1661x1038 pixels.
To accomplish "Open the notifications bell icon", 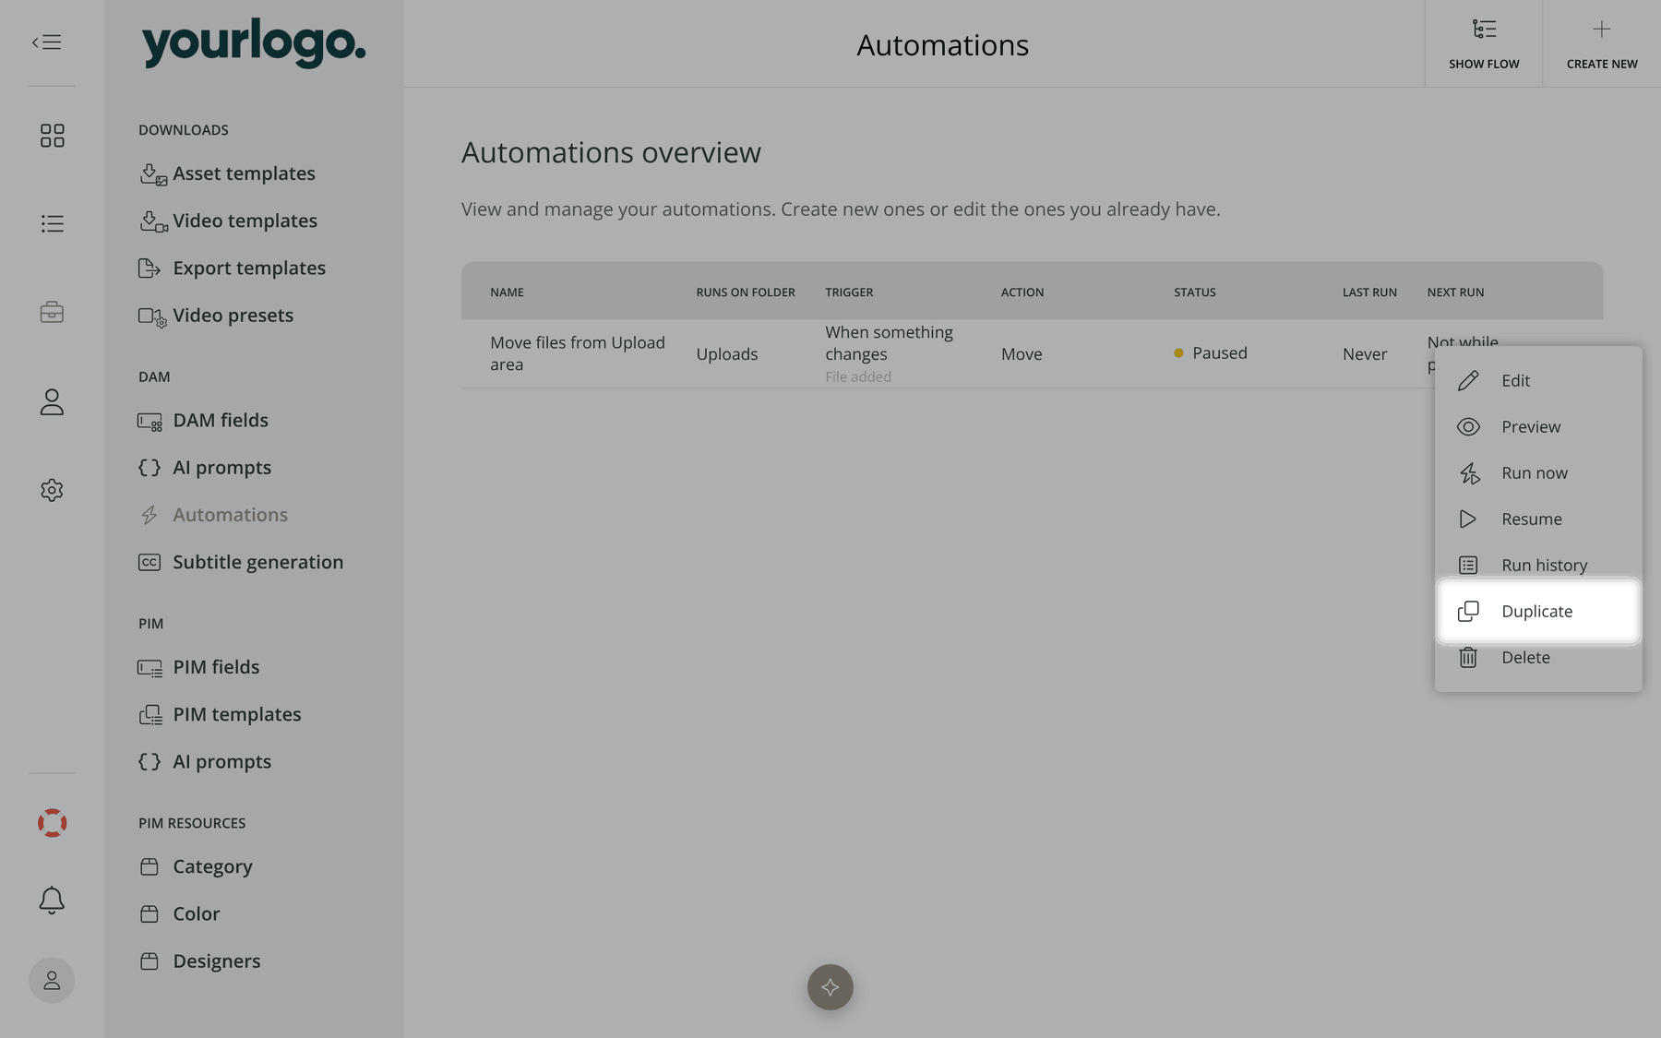I will [x=52, y=900].
